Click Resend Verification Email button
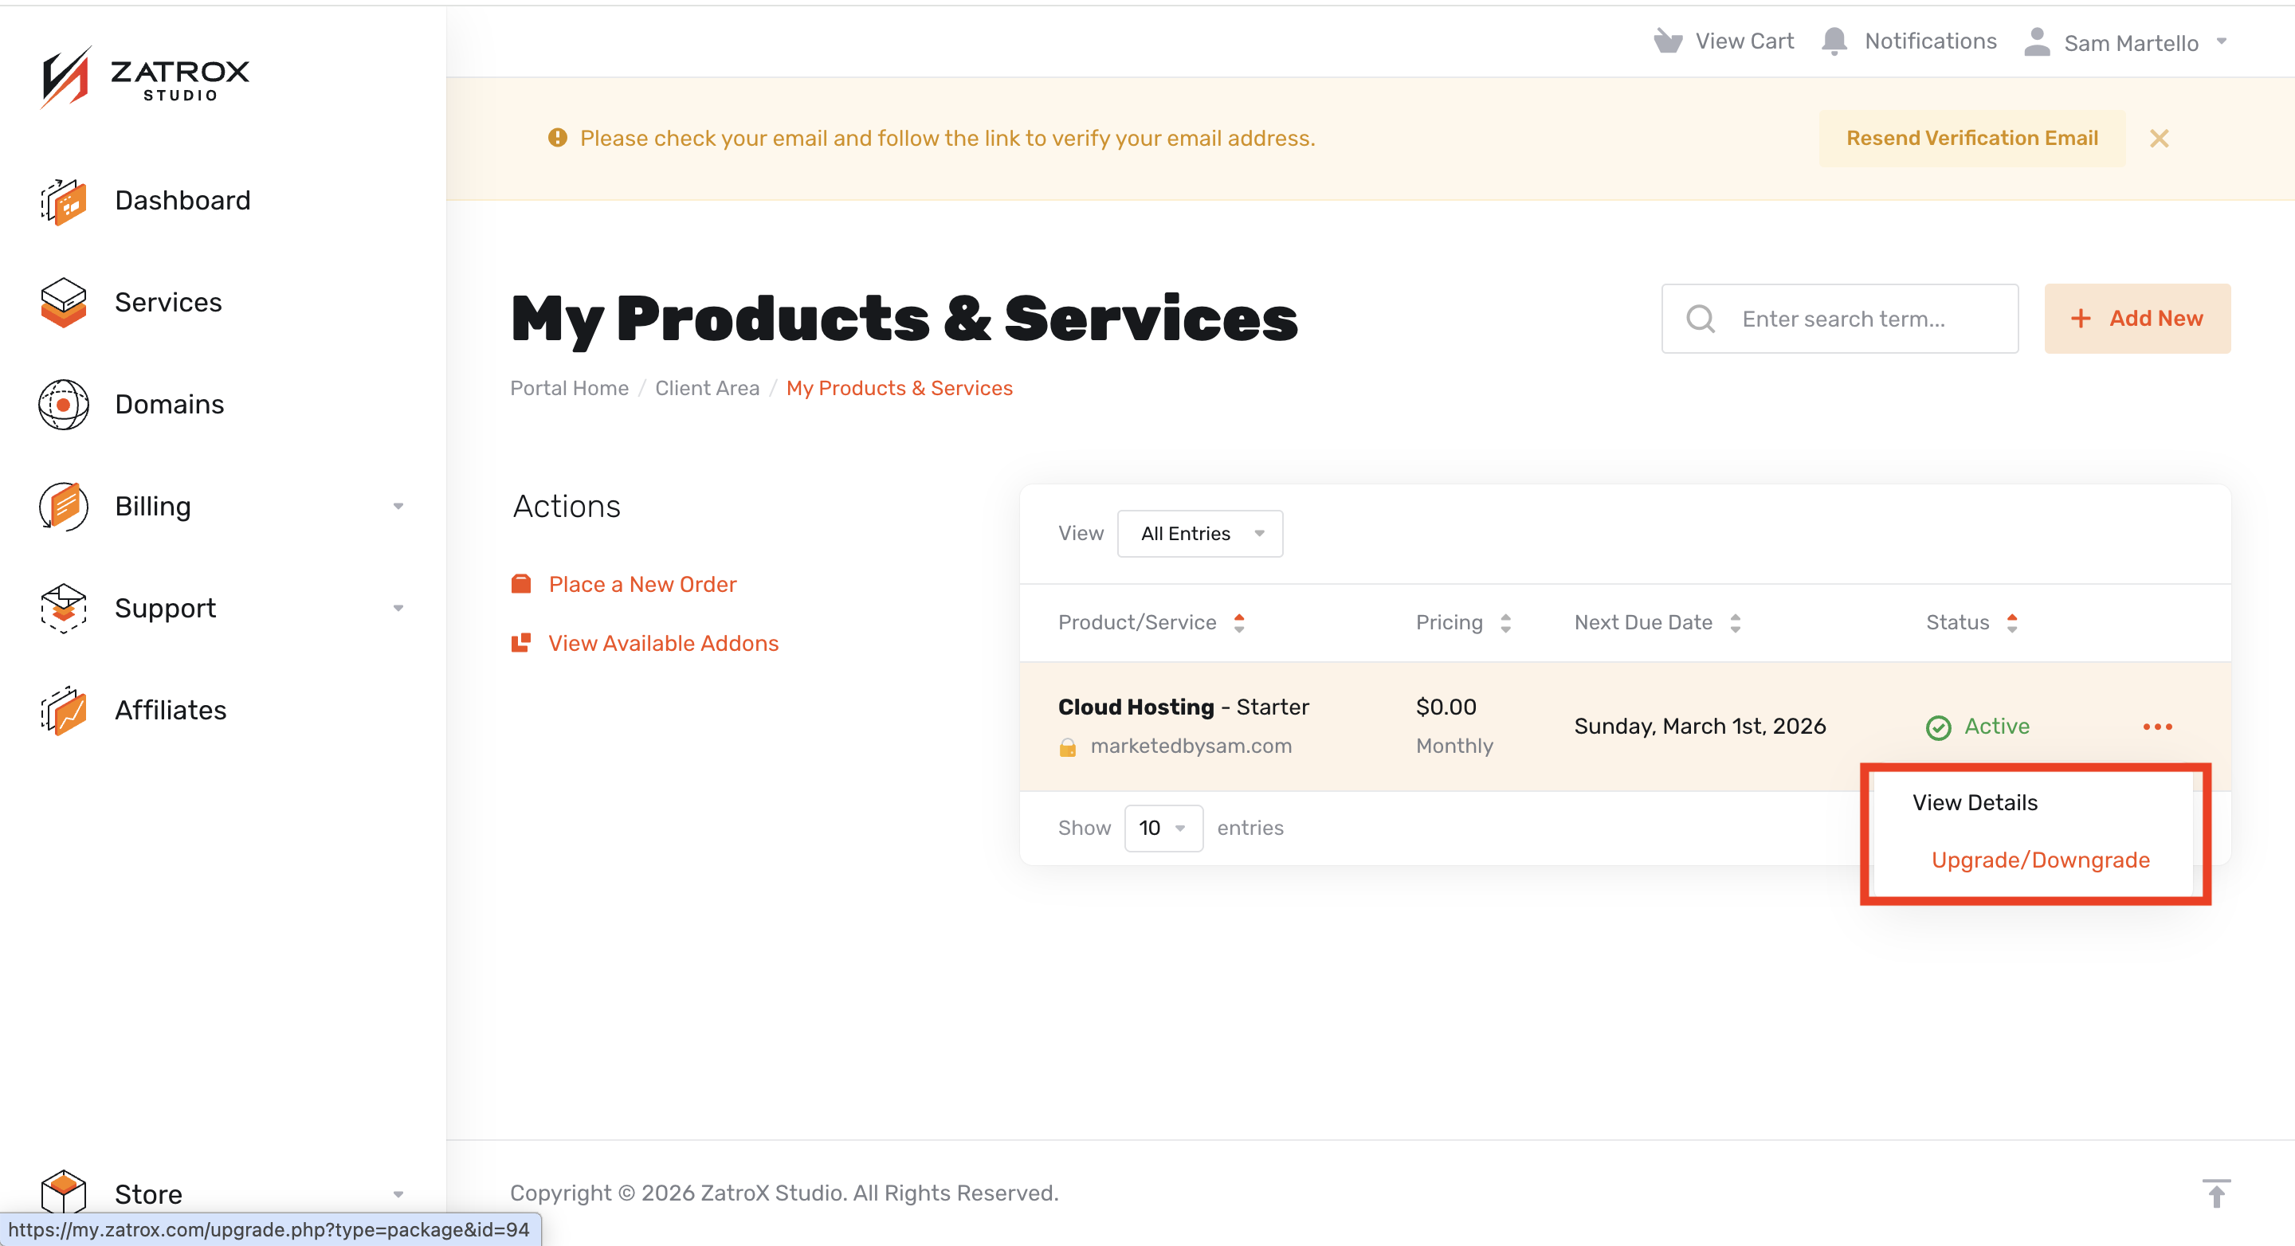The width and height of the screenshot is (2295, 1246). coord(1971,138)
